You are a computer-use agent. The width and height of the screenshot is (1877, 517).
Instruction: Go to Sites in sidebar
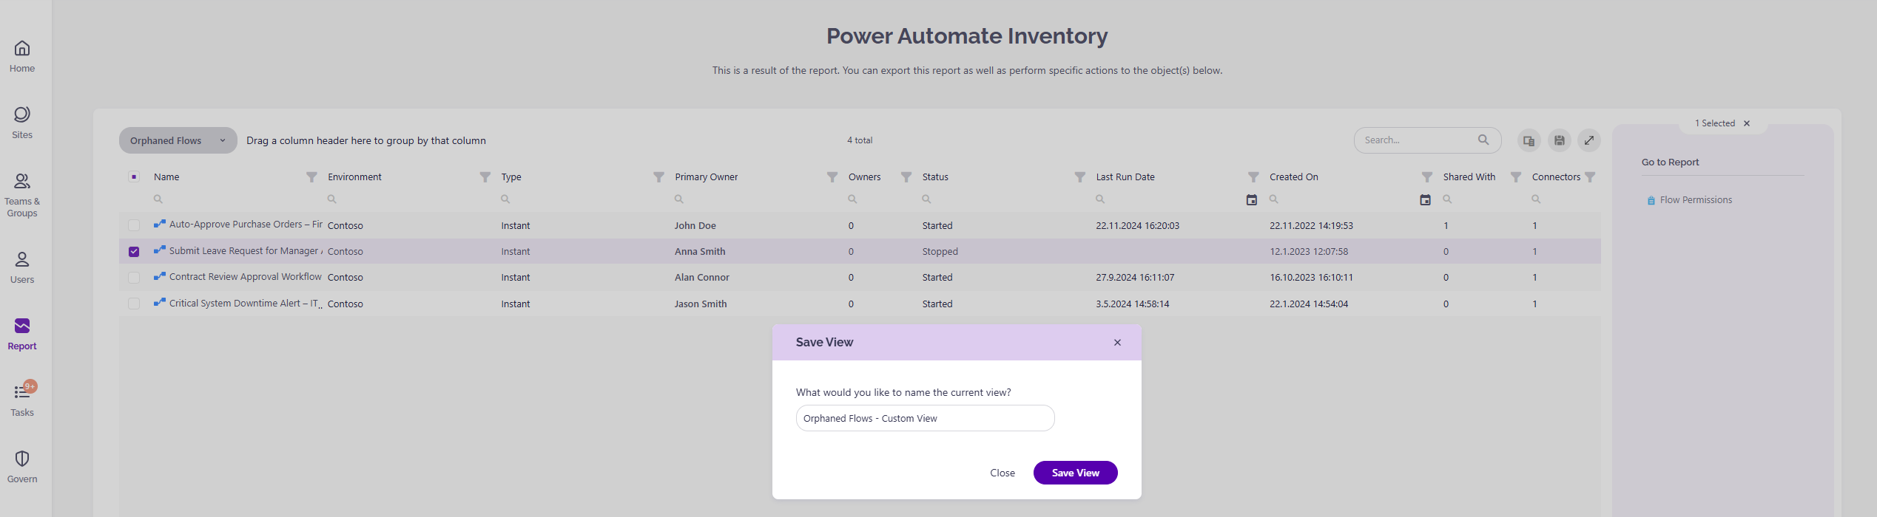(x=22, y=123)
